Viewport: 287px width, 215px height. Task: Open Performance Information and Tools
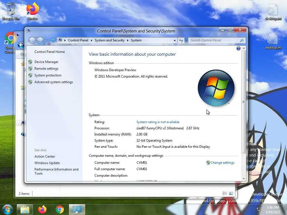[x=56, y=172]
